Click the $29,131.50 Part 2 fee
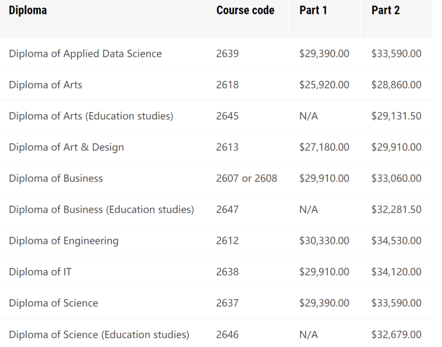This screenshot has width=442, height=347. click(396, 116)
